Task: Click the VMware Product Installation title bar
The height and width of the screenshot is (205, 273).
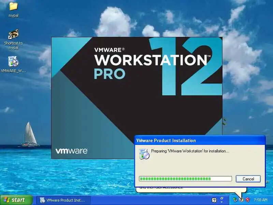Action: [x=200, y=140]
